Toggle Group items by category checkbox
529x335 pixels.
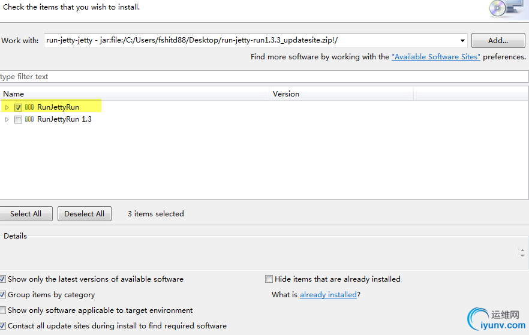point(2,295)
